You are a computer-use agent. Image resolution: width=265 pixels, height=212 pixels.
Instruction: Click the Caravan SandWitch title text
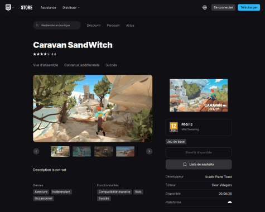[73, 45]
